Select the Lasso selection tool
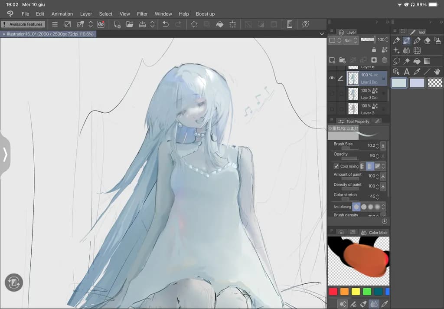This screenshot has width=444, height=309. [396, 61]
